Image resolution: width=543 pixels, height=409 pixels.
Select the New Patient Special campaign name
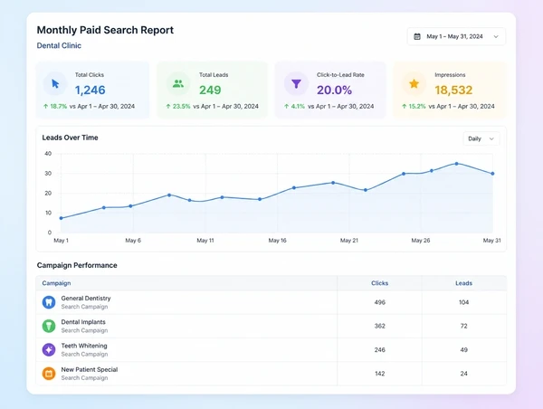coord(90,369)
